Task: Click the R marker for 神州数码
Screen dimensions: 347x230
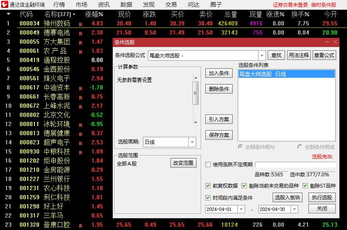Action: pyautogui.click(x=81, y=25)
